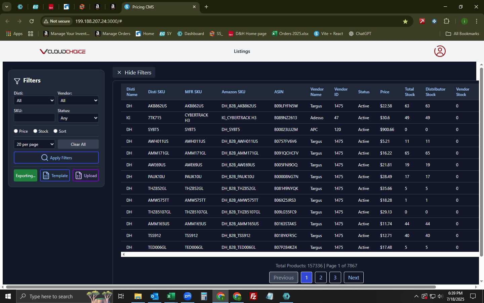Click the Adesso vendor name cell

point(317,118)
